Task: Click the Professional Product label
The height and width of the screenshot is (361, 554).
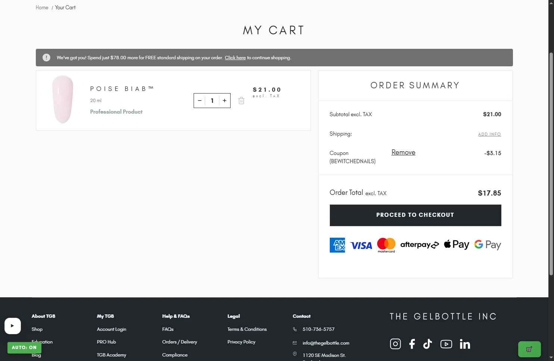Action: tap(116, 112)
